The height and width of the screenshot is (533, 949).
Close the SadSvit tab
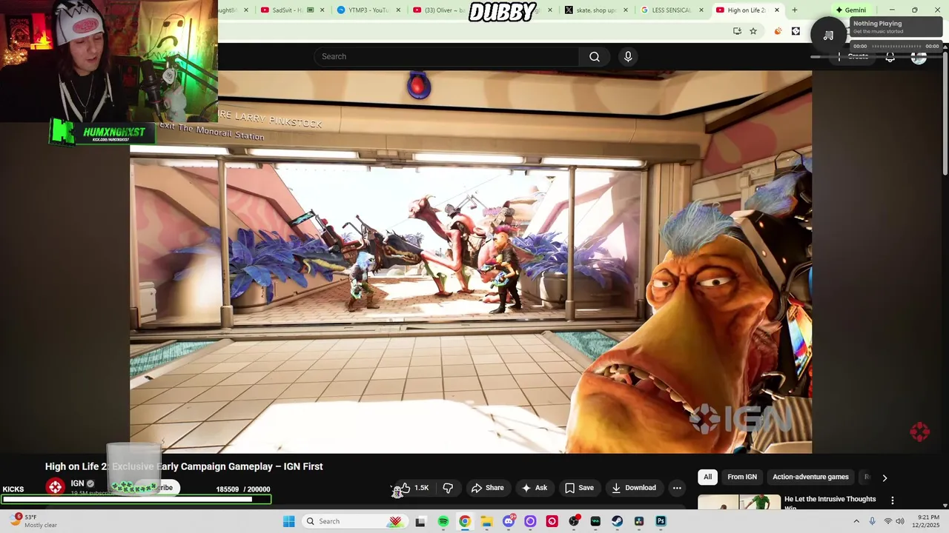[x=323, y=10]
